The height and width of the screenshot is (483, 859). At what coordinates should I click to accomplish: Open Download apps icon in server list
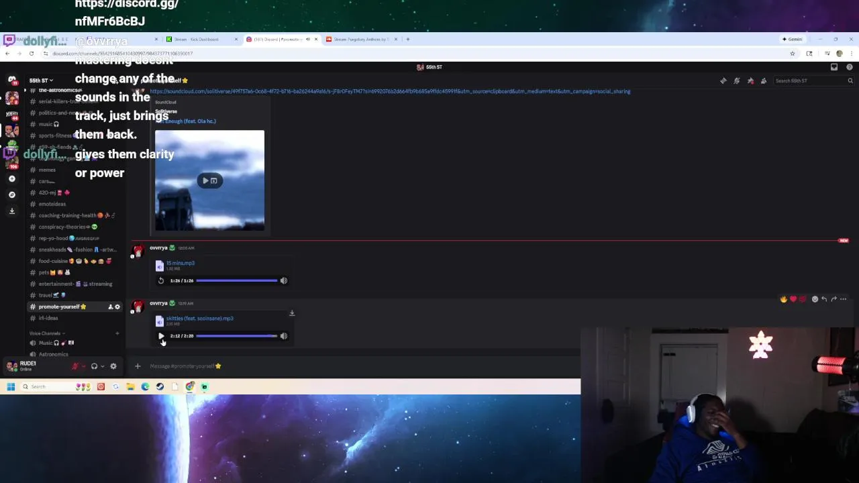point(12,211)
